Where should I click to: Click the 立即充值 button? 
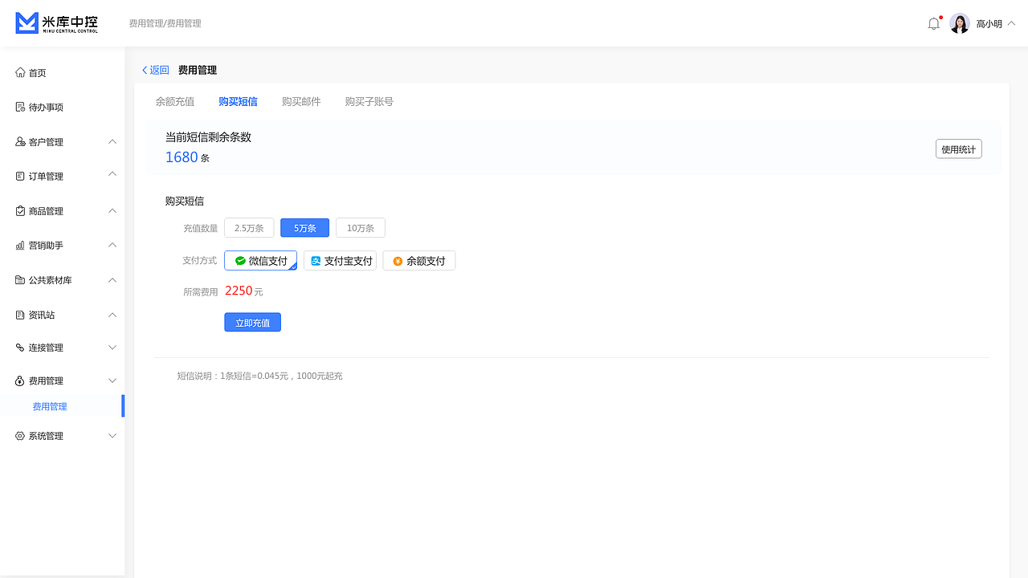pyautogui.click(x=252, y=323)
